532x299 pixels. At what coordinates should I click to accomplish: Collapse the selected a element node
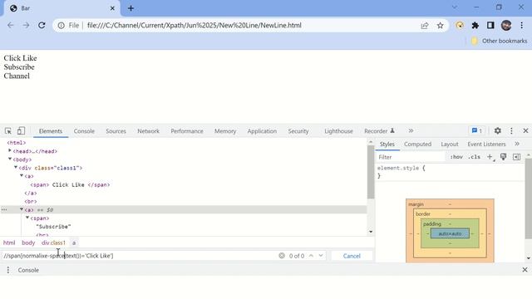pos(22,209)
